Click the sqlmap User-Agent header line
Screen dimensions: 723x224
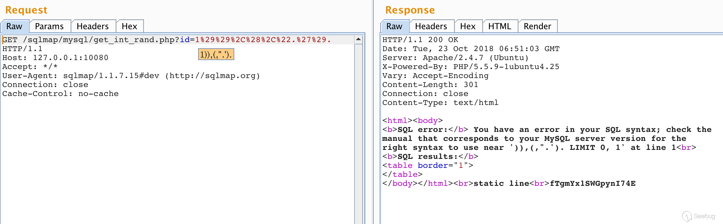point(131,76)
